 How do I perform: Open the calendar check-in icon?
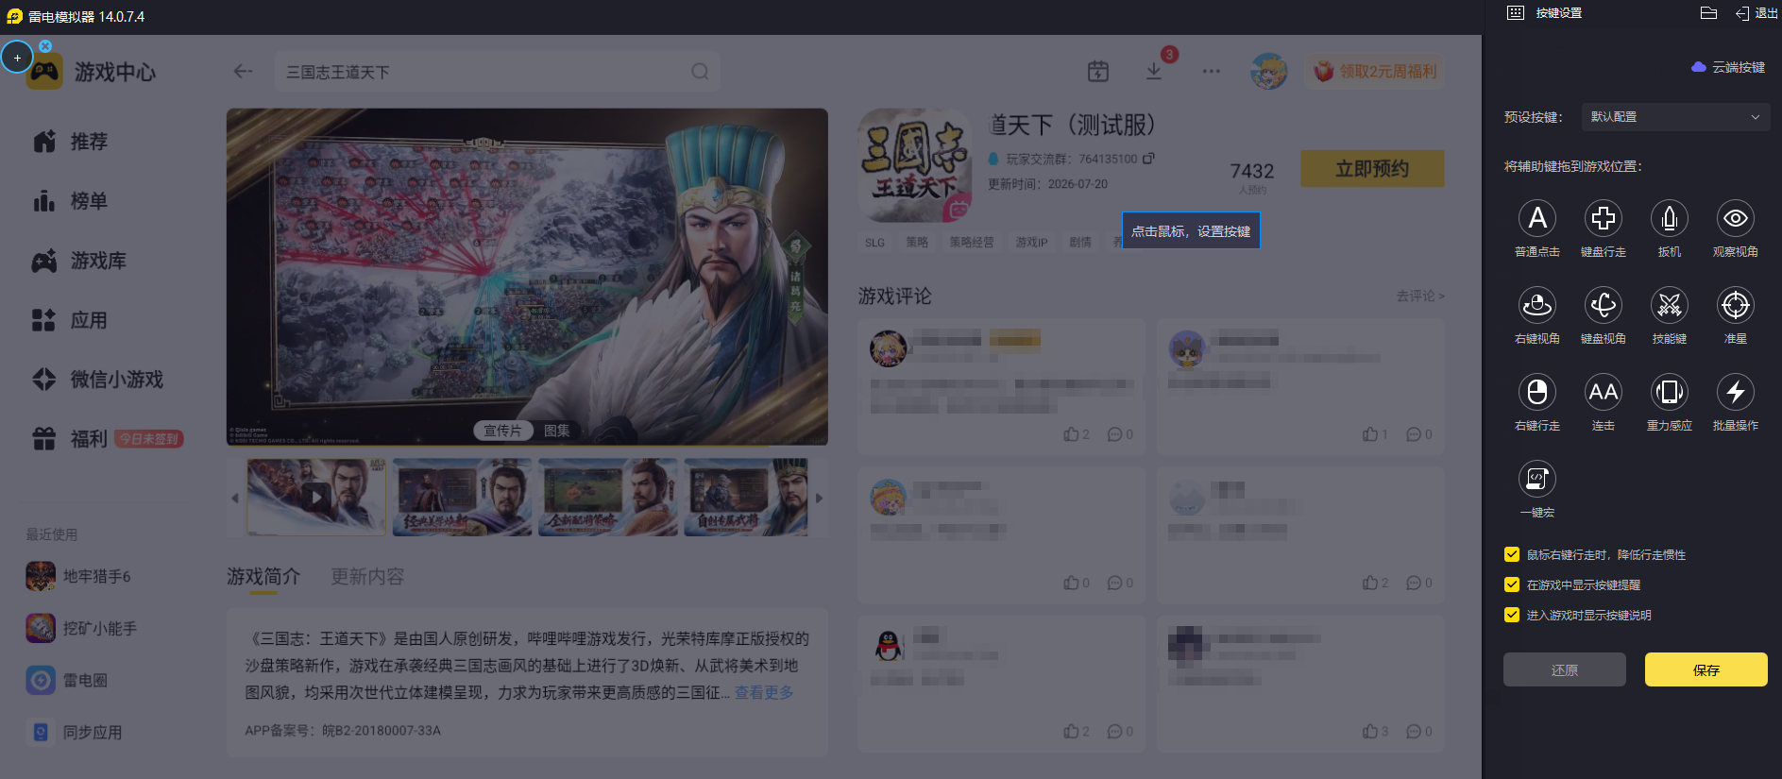(1097, 71)
